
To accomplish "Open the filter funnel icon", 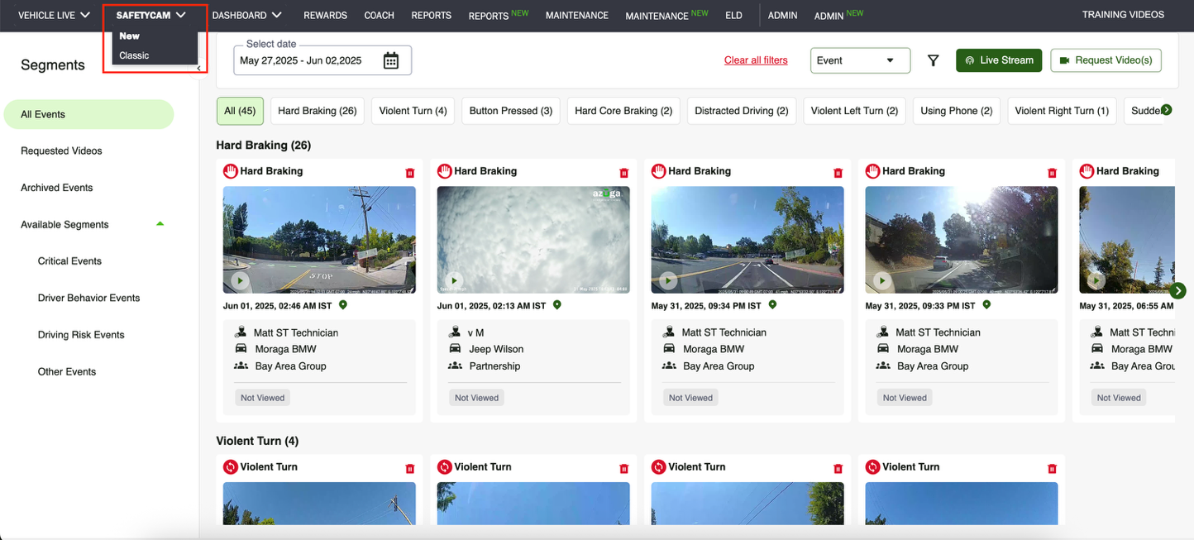I will pos(933,60).
